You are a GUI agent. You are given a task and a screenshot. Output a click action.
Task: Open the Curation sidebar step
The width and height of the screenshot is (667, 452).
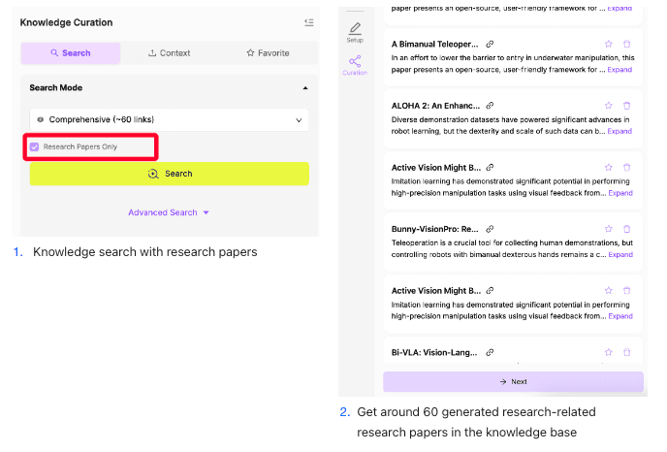pos(355,65)
